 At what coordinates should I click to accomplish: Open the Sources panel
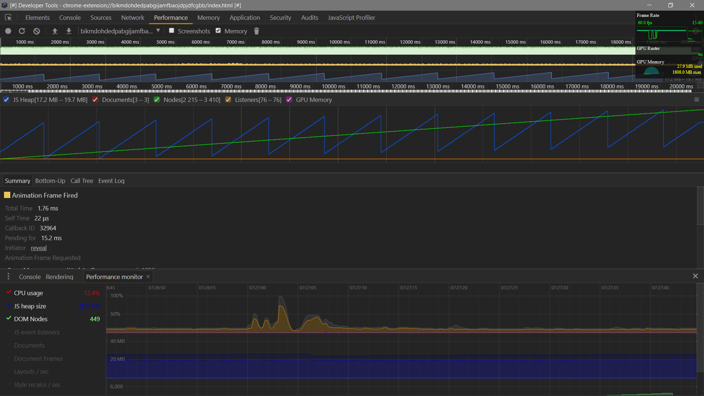pyautogui.click(x=101, y=18)
